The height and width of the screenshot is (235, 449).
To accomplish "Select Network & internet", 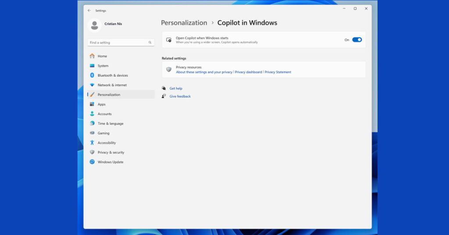I will (121, 85).
